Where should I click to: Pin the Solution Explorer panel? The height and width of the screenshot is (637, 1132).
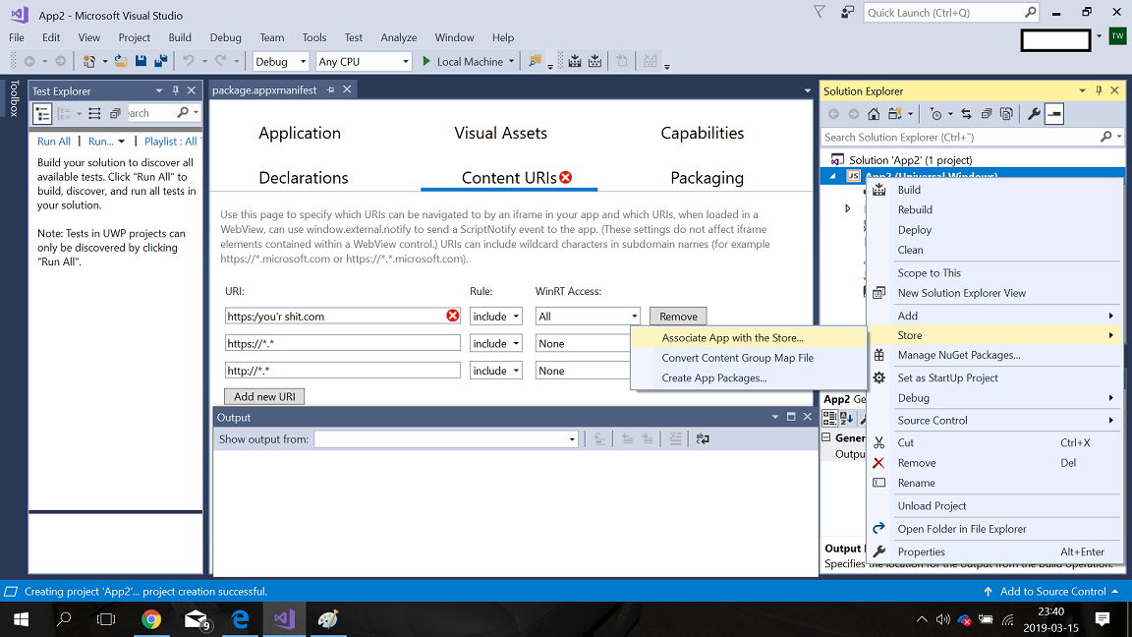(1099, 90)
